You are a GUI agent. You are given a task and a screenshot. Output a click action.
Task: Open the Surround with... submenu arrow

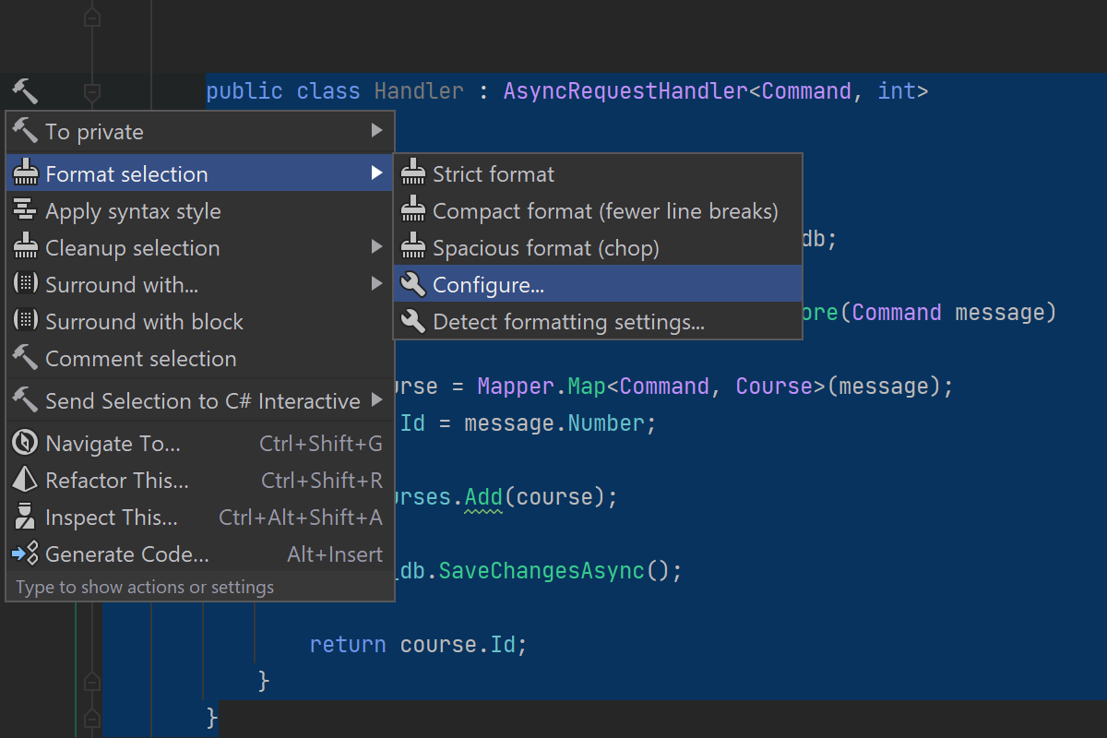[376, 283]
